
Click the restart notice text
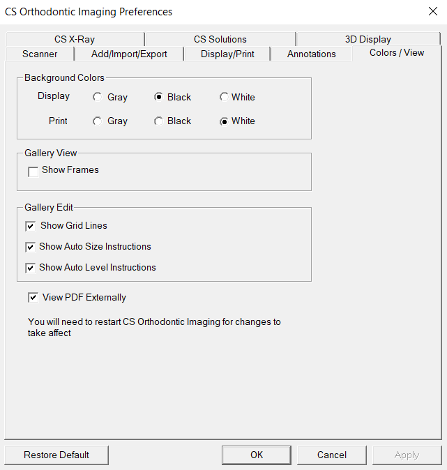pos(154,327)
